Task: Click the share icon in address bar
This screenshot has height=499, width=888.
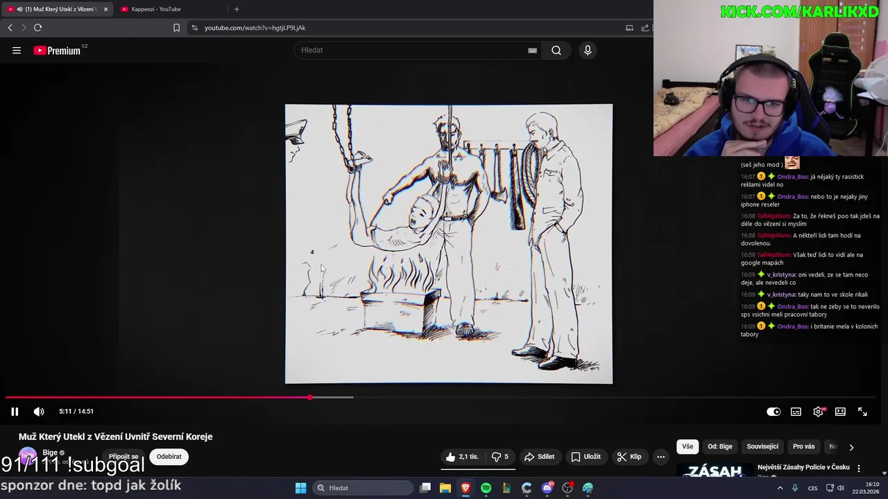Action: 645,28
